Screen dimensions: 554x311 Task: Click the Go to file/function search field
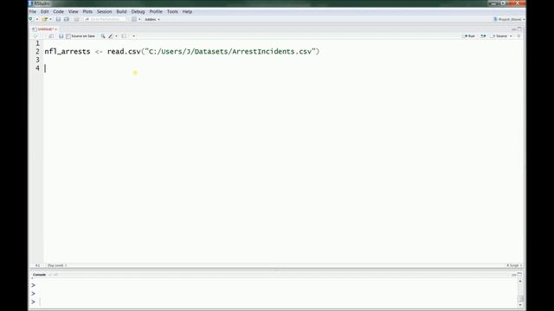click(x=106, y=19)
